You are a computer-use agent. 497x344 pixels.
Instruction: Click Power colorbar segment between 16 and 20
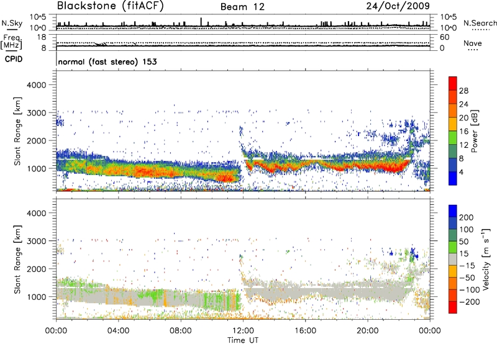tap(453, 124)
